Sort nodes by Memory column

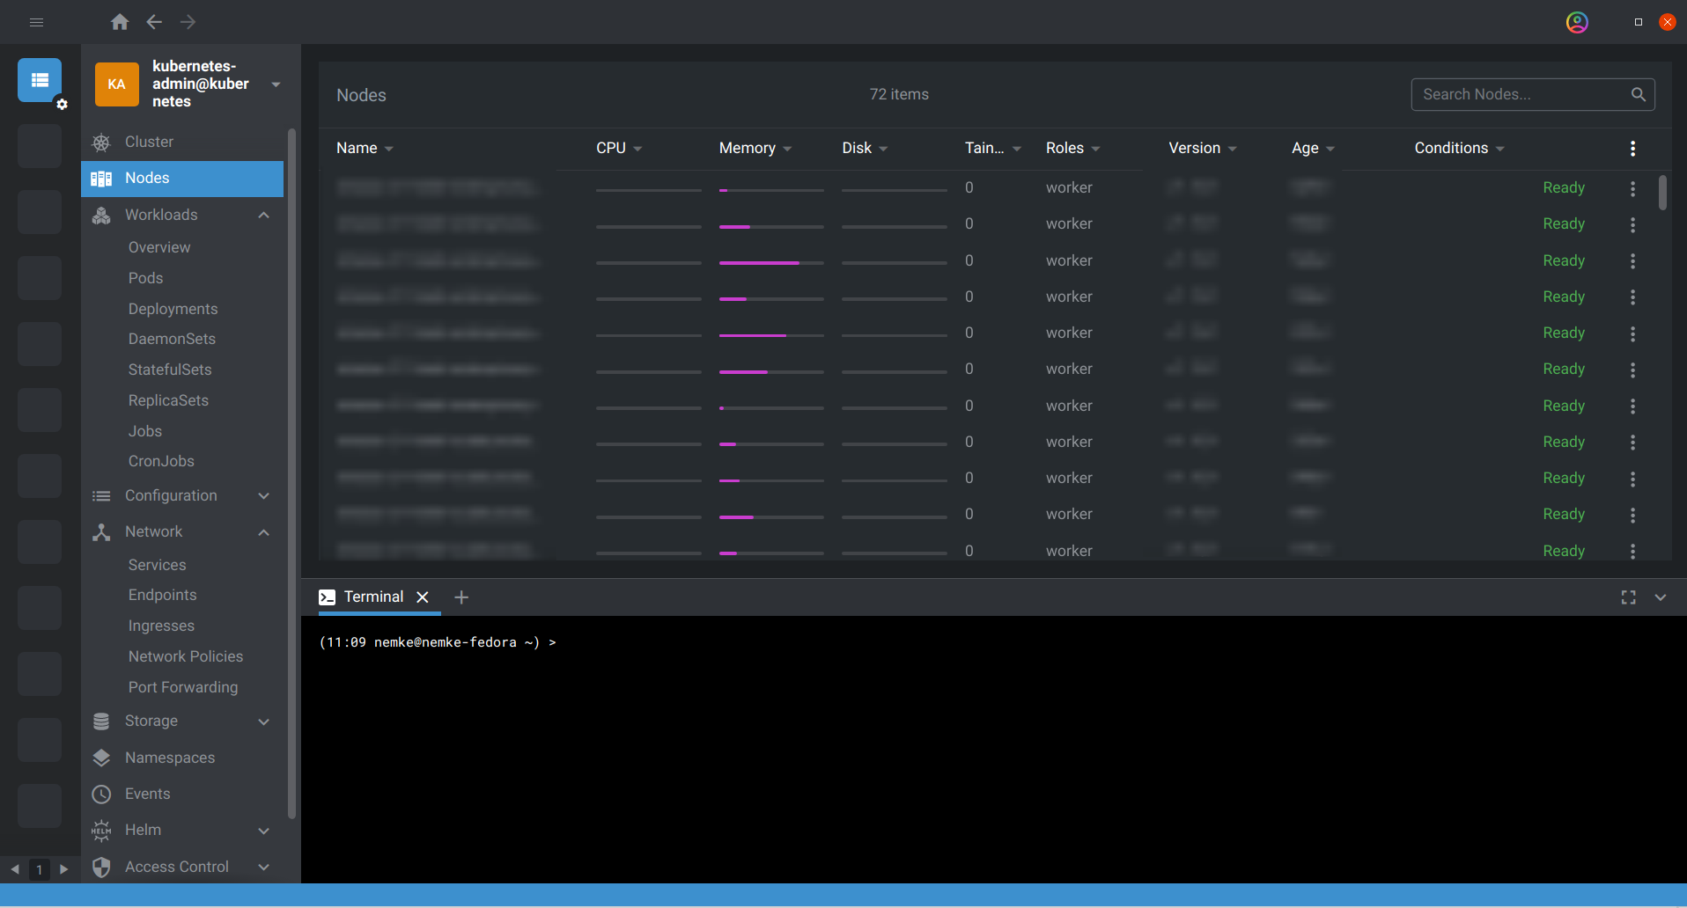point(748,148)
